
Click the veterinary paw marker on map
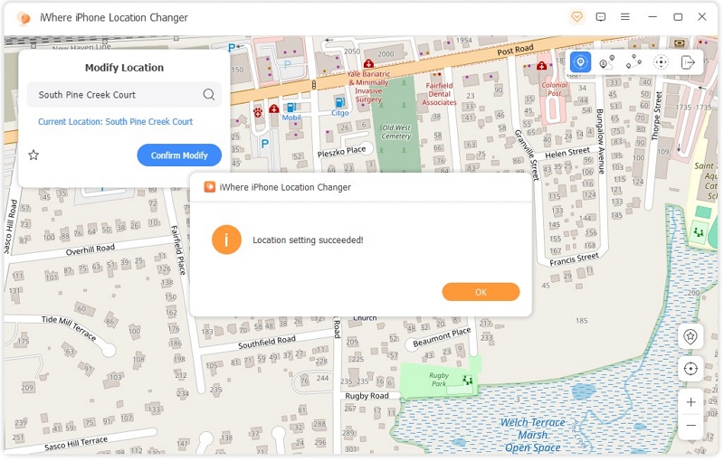pyautogui.click(x=258, y=112)
